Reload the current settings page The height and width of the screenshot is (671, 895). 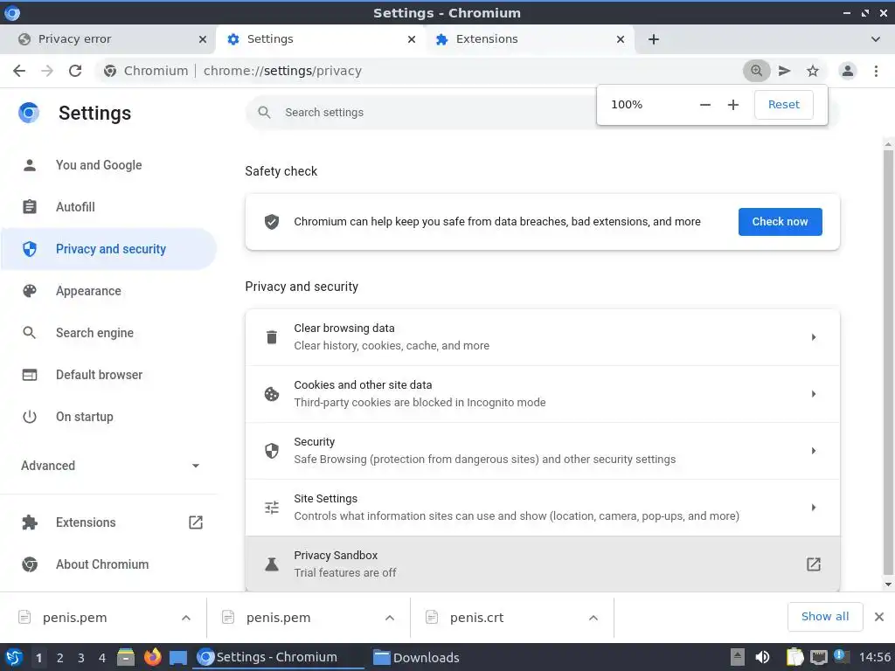coord(75,71)
